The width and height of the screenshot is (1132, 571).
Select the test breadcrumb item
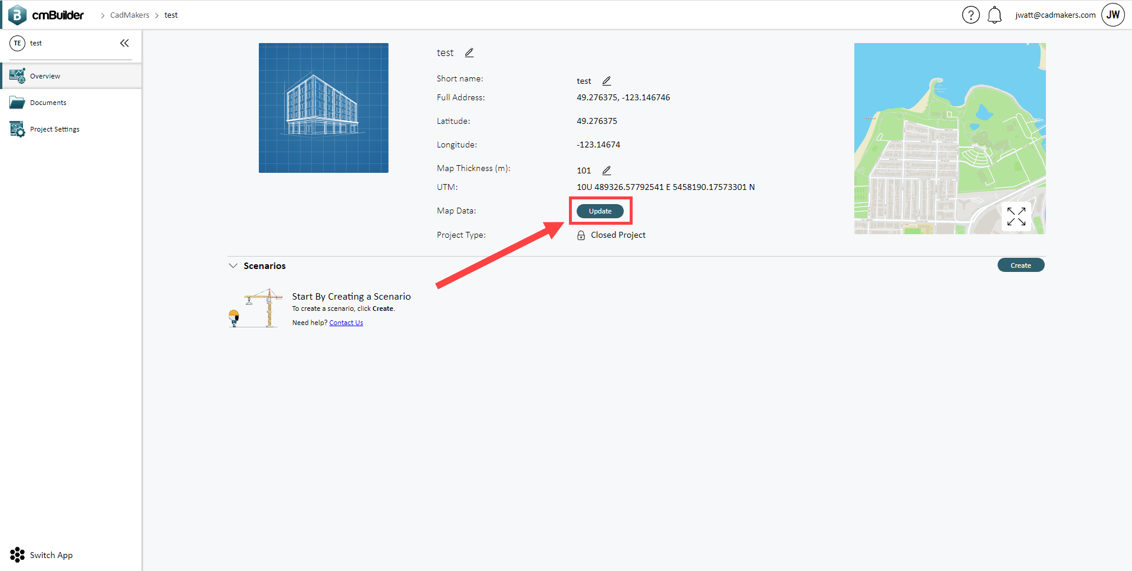171,15
